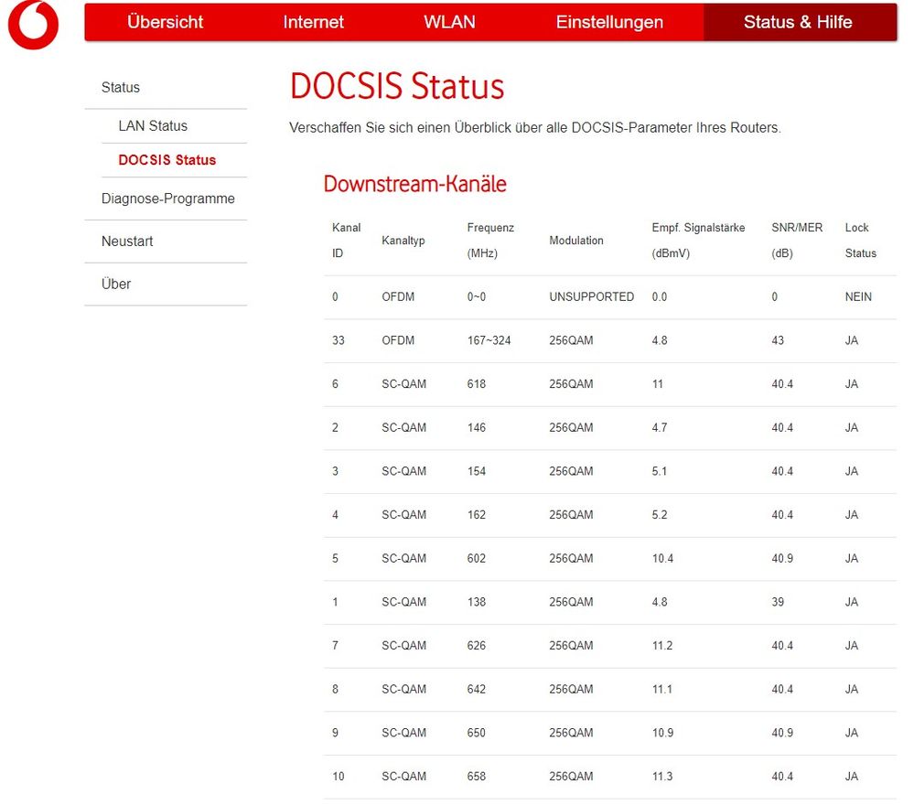This screenshot has height=805, width=914.
Task: Click the frequency 650 cell
Action: pyautogui.click(x=477, y=734)
